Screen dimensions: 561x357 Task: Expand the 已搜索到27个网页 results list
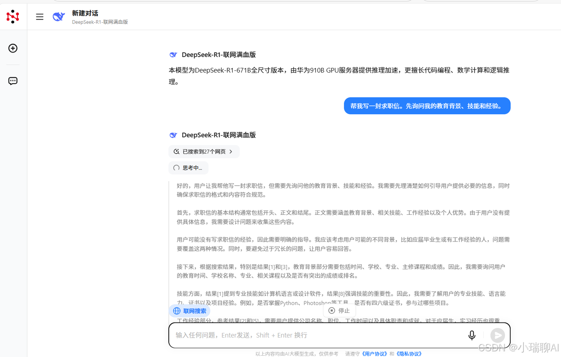[204, 152]
